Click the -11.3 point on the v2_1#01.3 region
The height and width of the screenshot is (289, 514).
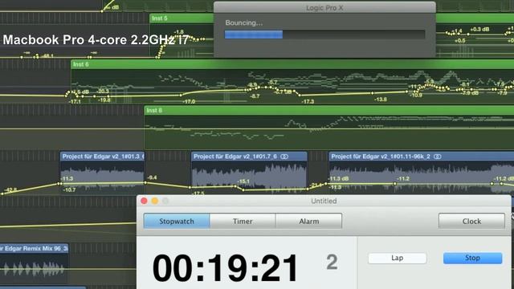[x=60, y=184]
